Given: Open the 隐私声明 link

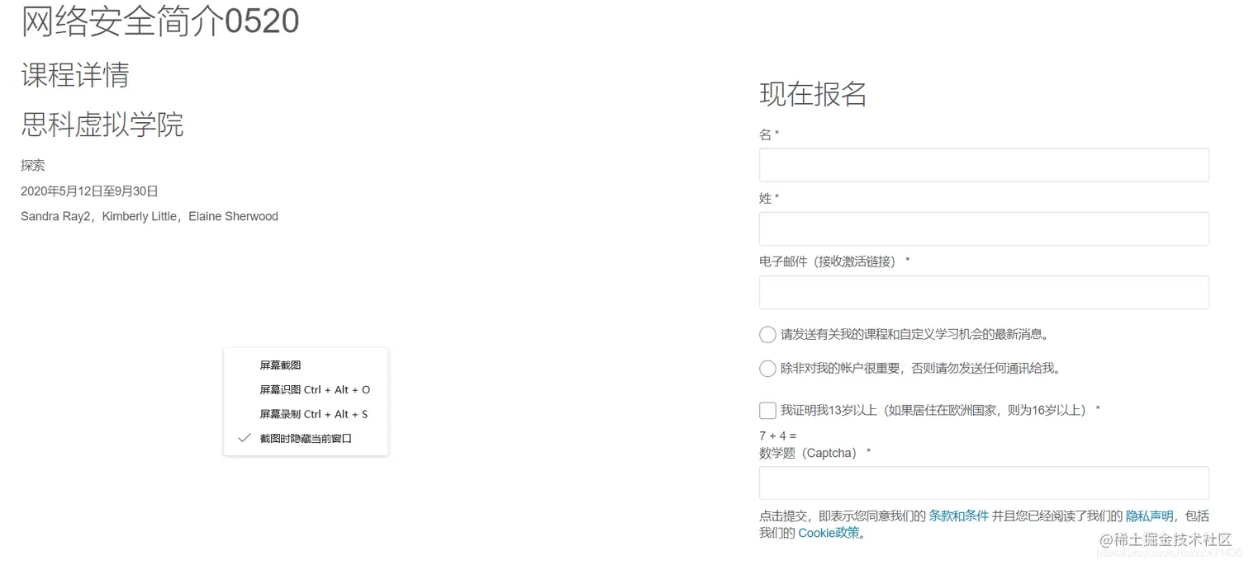Looking at the screenshot, I should click(1150, 516).
